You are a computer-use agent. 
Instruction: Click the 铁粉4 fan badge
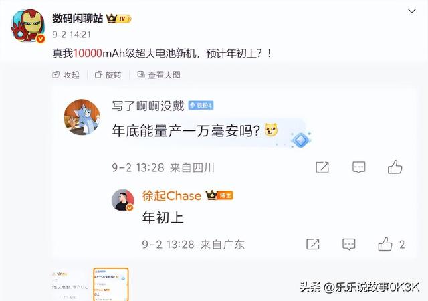click(x=201, y=106)
